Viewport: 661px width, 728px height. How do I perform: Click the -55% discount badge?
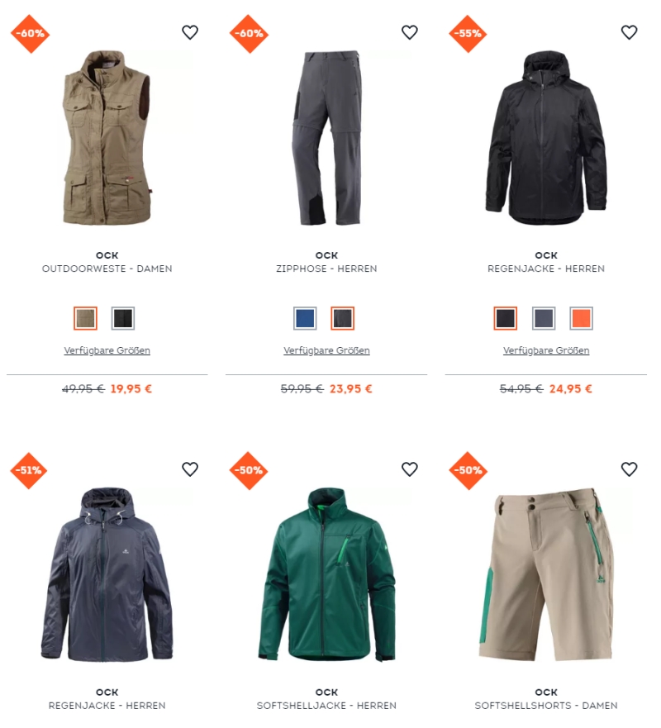pos(468,33)
